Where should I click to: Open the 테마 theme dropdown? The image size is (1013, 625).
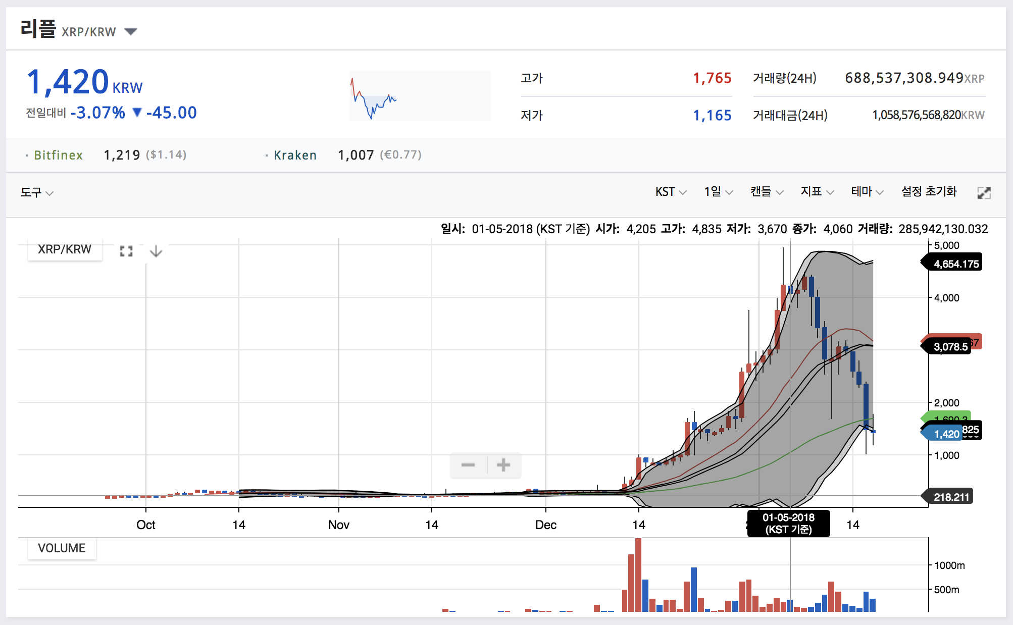click(x=867, y=192)
